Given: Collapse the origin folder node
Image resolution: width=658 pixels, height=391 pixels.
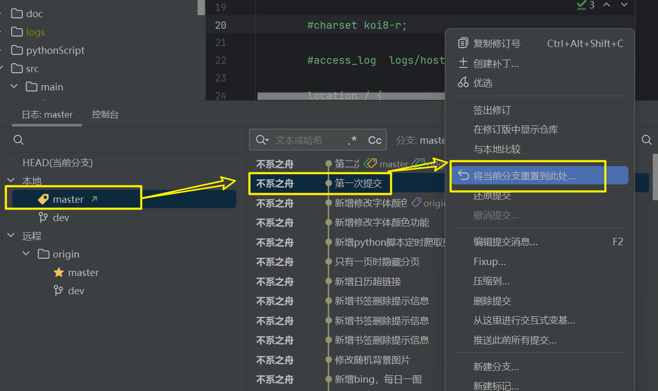Looking at the screenshot, I should point(26,254).
